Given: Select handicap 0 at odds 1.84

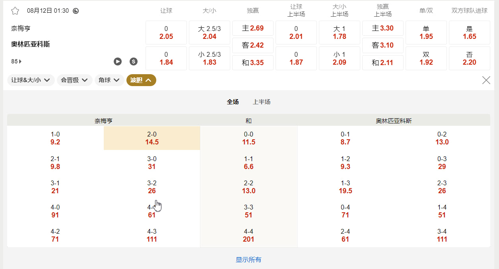Looking at the screenshot, I should 166,58.
